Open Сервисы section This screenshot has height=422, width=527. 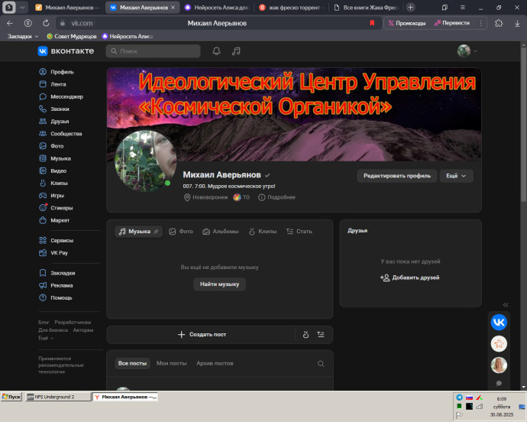click(x=56, y=240)
